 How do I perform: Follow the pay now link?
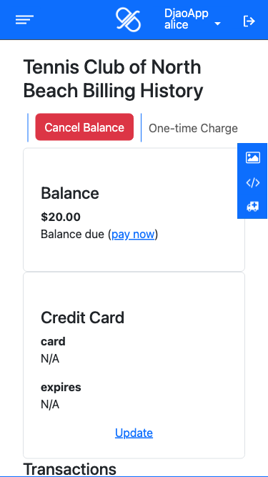[x=134, y=235]
